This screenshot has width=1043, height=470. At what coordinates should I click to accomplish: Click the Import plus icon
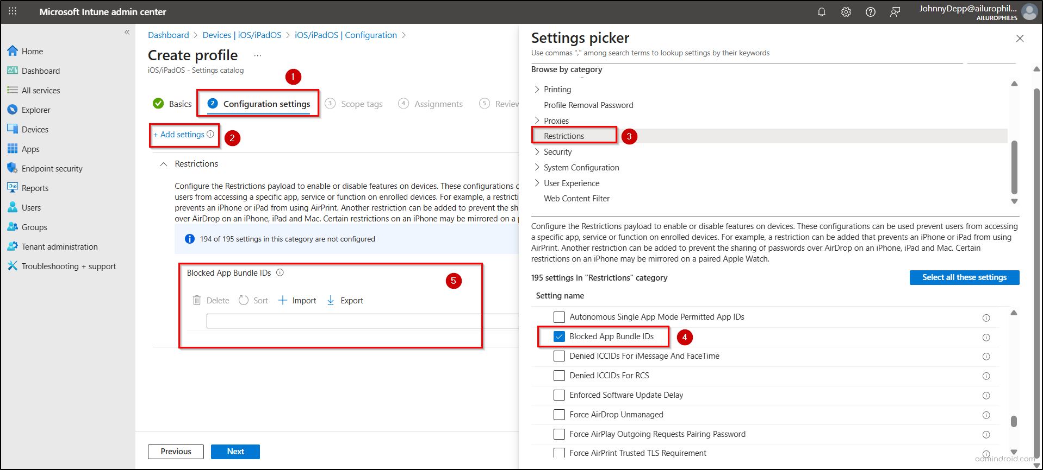click(283, 300)
